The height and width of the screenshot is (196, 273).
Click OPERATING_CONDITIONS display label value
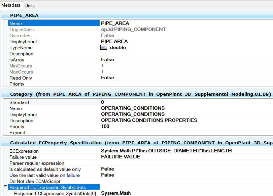(133, 114)
